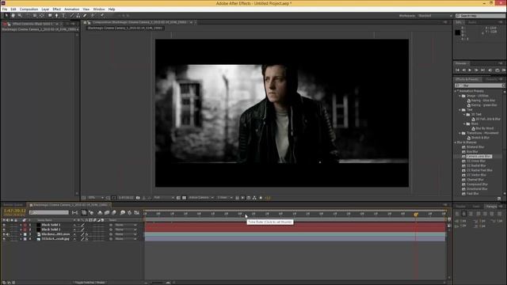Viewport: 507px width, 285px height.
Task: Step to next frame in Preview panel
Action: (x=476, y=70)
